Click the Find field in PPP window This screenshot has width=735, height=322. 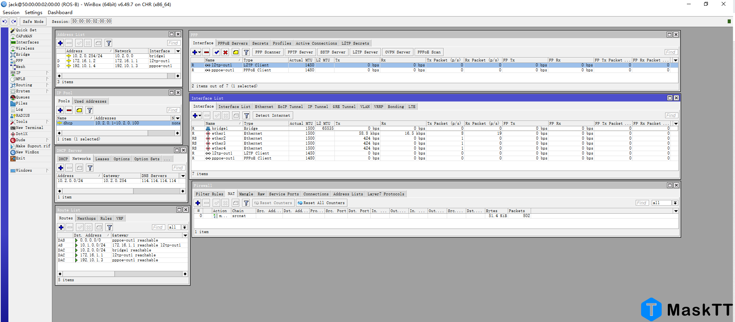tap(671, 52)
